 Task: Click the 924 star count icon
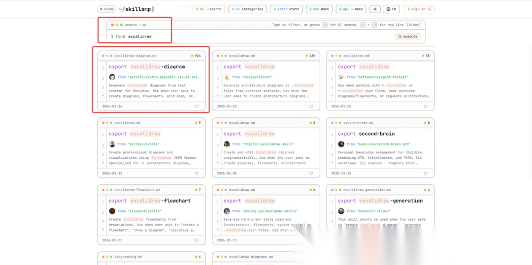click(193, 56)
